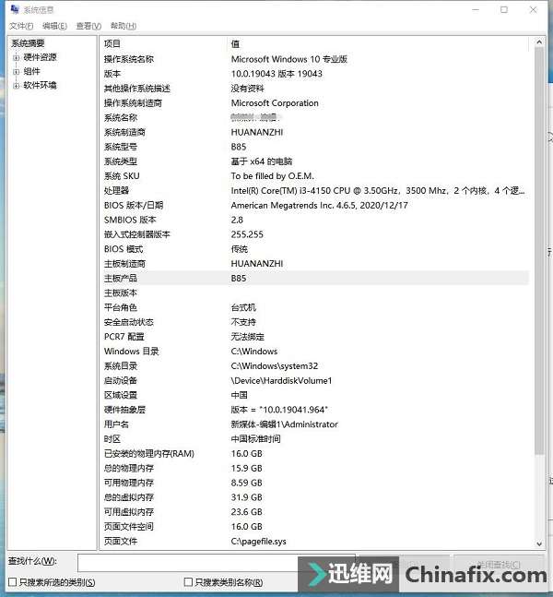553x597 pixels.
Task: Select the 硬件抽象层 row
Action: [x=314, y=410]
